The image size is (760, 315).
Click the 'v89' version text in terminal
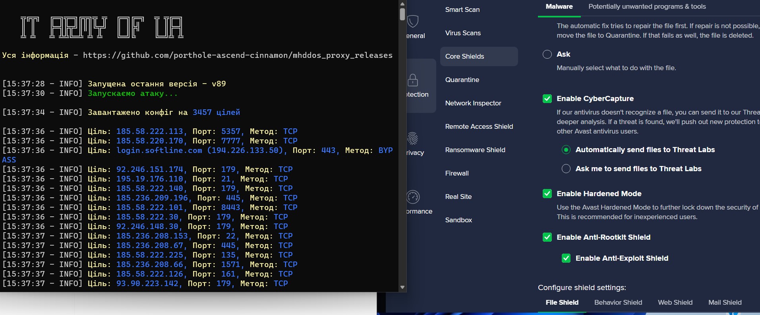pyautogui.click(x=219, y=84)
